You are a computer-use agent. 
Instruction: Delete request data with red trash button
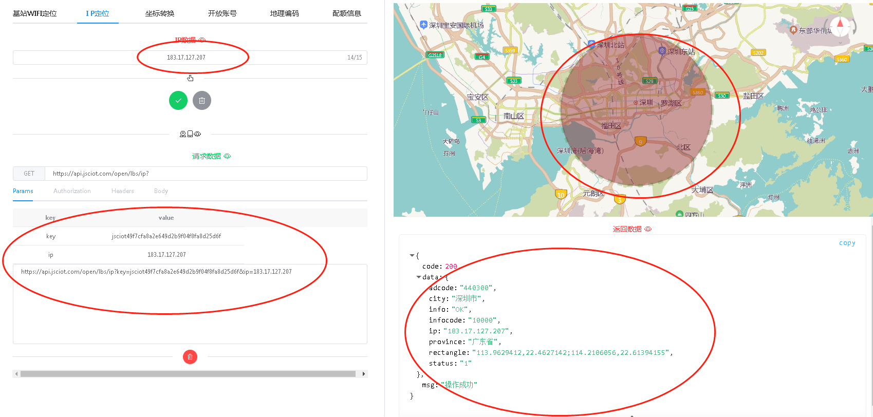(x=190, y=357)
